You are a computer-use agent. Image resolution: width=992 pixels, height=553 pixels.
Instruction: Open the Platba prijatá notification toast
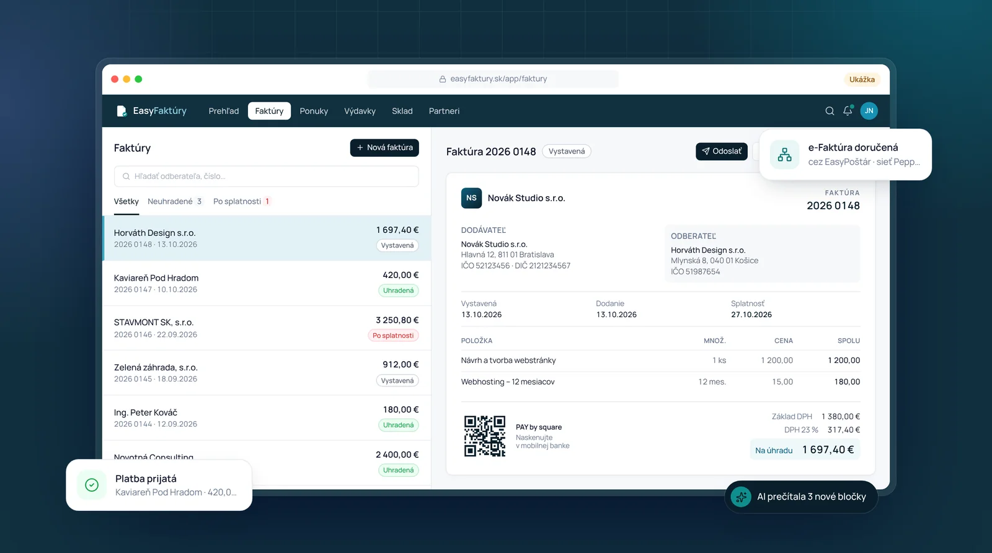coord(159,485)
